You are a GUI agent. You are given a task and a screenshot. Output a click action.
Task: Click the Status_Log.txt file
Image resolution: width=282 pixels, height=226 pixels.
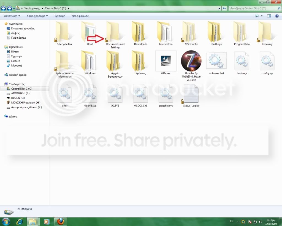(x=191, y=94)
